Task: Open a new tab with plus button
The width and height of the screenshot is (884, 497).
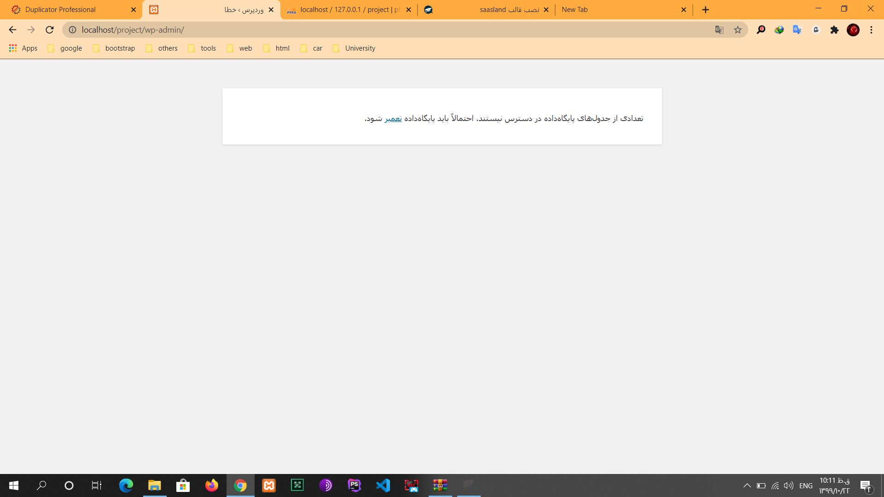Action: click(705, 10)
